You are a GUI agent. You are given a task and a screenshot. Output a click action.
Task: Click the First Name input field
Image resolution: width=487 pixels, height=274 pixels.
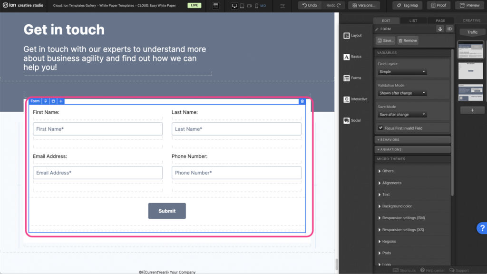(x=97, y=129)
